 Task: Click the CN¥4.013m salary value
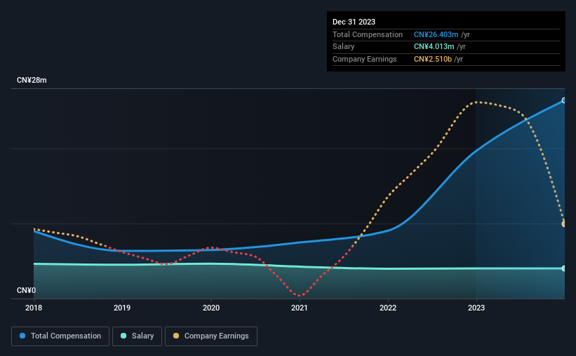click(434, 47)
